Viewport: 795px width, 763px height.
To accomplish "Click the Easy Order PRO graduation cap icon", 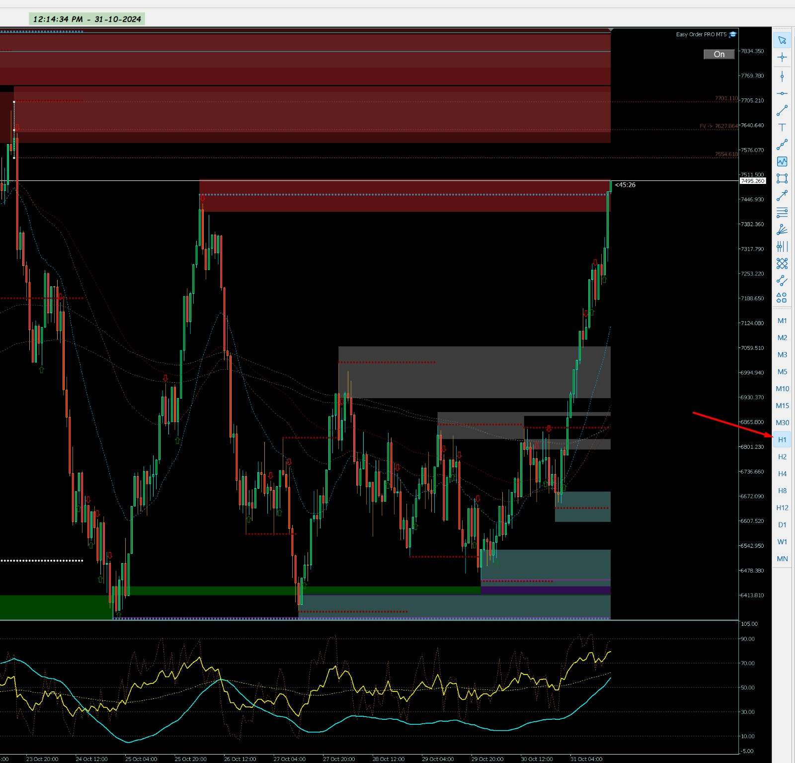I will point(733,34).
